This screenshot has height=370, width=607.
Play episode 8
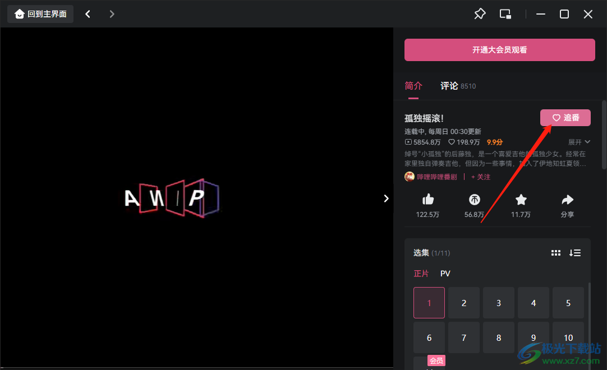click(499, 337)
